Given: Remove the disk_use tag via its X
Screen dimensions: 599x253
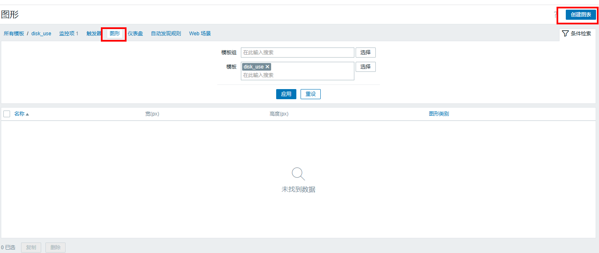Looking at the screenshot, I should click(x=267, y=67).
